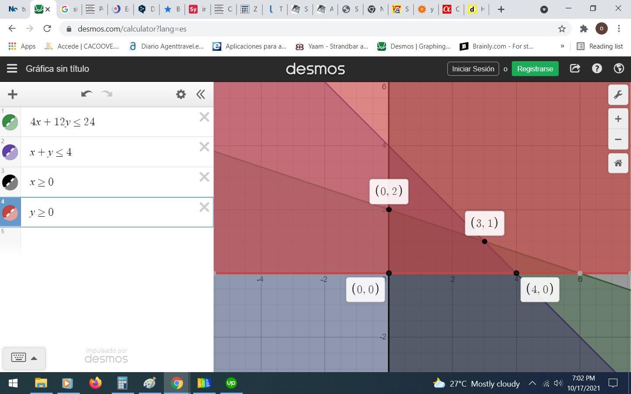Hide the 4x + 12y ≤ 24 graph
631x394 pixels.
point(10,122)
